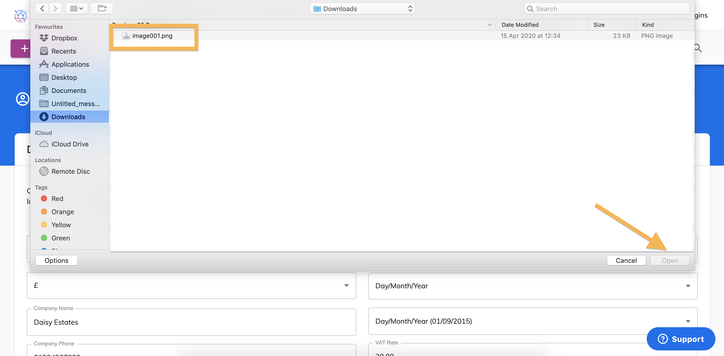Open the Recents location in the sidebar

tap(63, 51)
